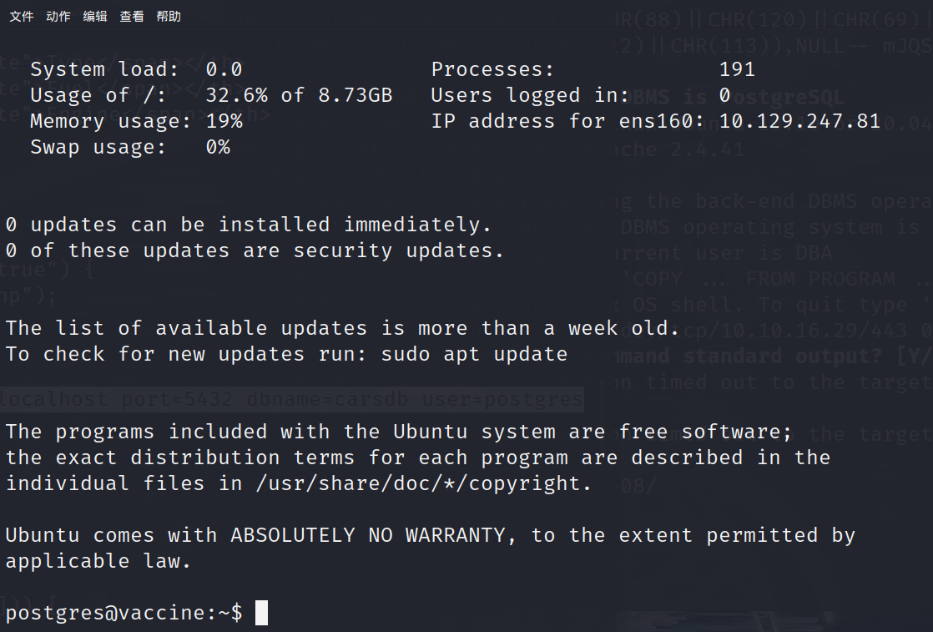Click the postgres@vaccine shell prompt
The width and height of the screenshot is (933, 632).
coord(124,612)
